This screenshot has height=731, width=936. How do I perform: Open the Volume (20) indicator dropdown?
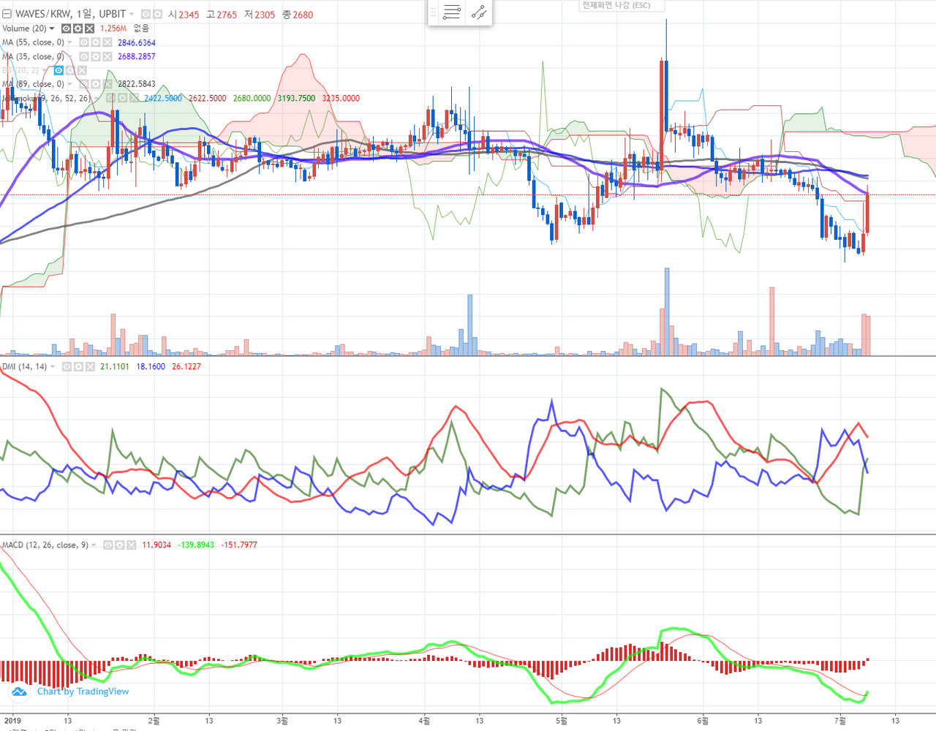[x=52, y=29]
